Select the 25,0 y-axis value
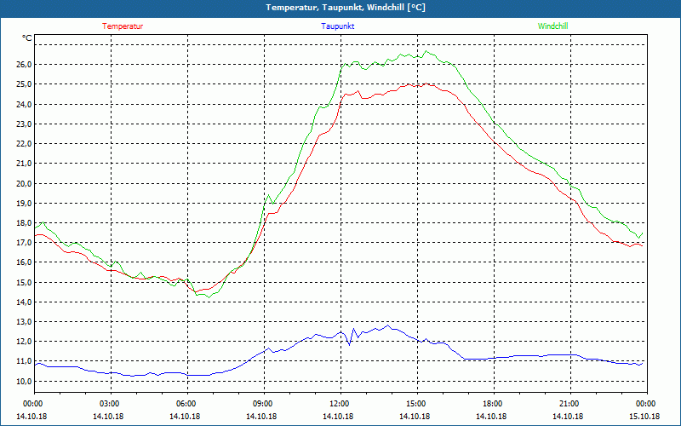The image size is (681, 426). click(x=24, y=83)
